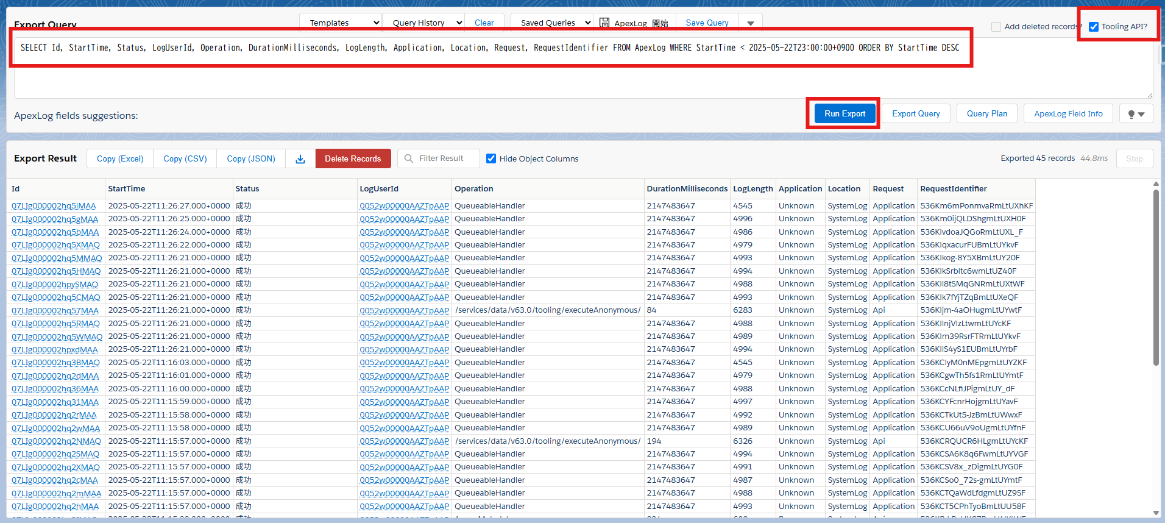
Task: Open the Query History dropdown
Action: pos(423,23)
